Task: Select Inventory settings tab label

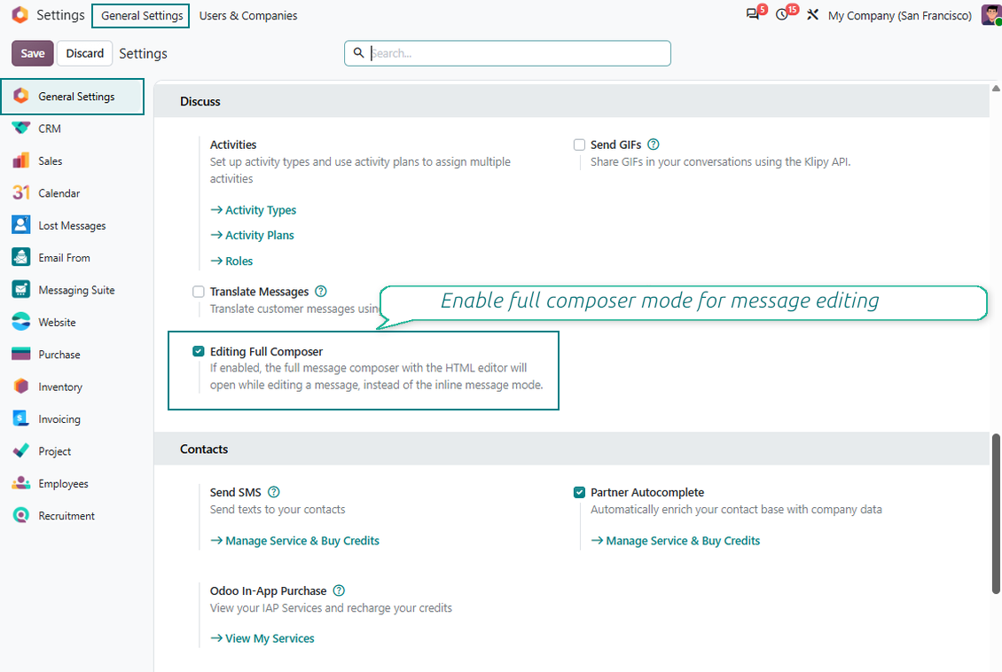Action: pyautogui.click(x=60, y=387)
